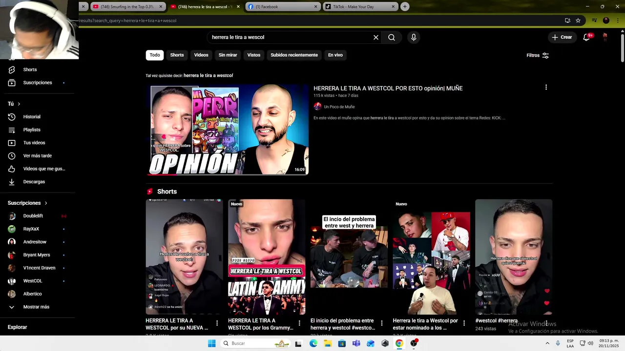Open the account avatar menu

(605, 37)
